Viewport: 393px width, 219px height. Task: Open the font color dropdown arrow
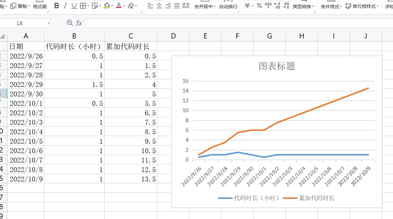tap(124, 6)
